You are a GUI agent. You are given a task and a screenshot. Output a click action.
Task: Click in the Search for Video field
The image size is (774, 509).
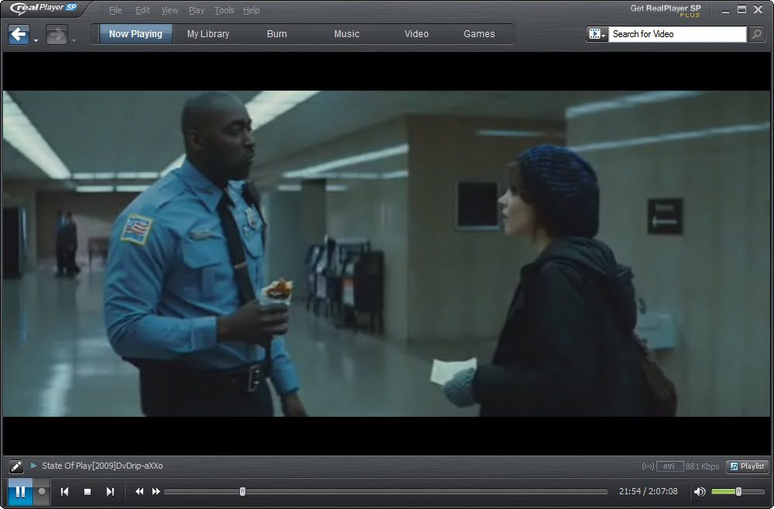point(676,34)
